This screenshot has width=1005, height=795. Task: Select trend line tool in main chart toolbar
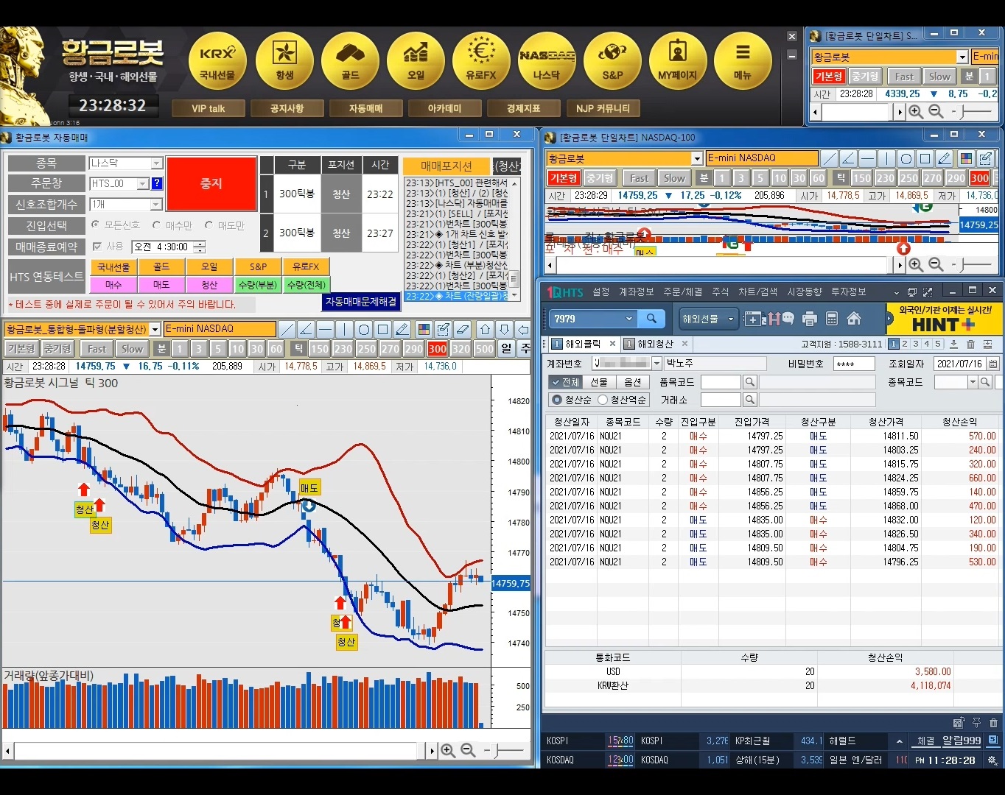pyautogui.click(x=287, y=329)
